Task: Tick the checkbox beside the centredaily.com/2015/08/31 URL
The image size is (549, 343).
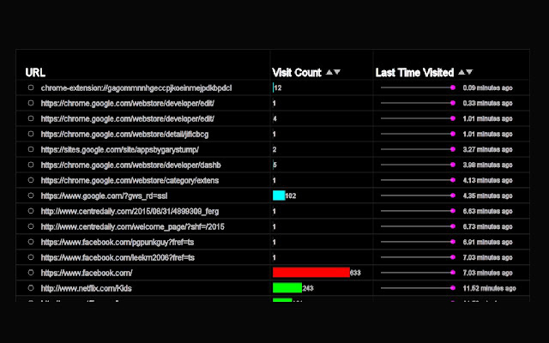Action: tap(31, 211)
